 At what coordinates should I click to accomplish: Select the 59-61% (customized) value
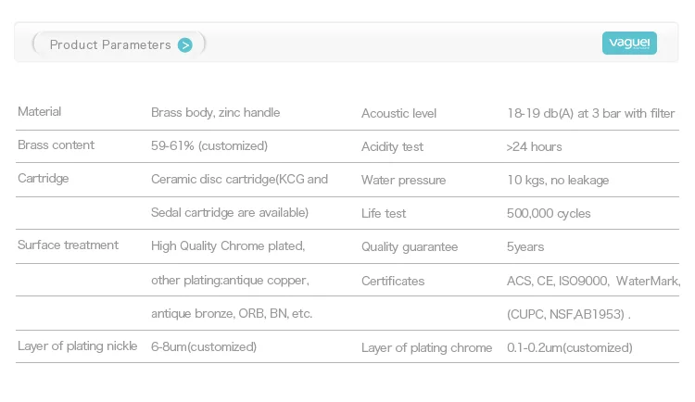click(x=209, y=146)
